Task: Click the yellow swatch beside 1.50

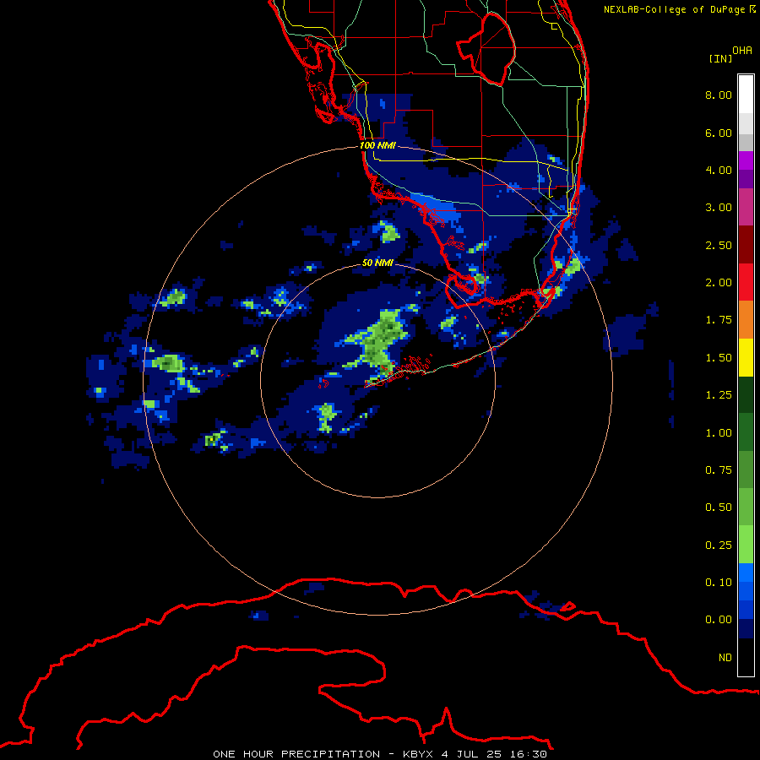Action: [x=746, y=358]
